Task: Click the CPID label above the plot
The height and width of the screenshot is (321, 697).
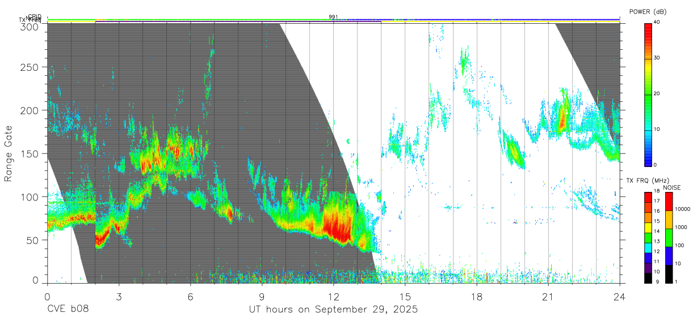Action: [x=35, y=16]
